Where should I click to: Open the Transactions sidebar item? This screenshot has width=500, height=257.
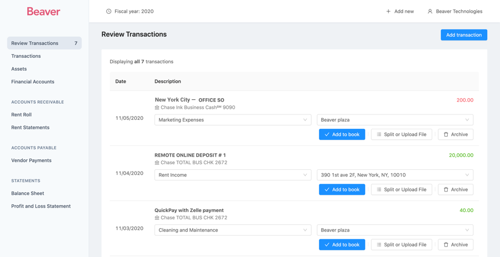pyautogui.click(x=26, y=56)
